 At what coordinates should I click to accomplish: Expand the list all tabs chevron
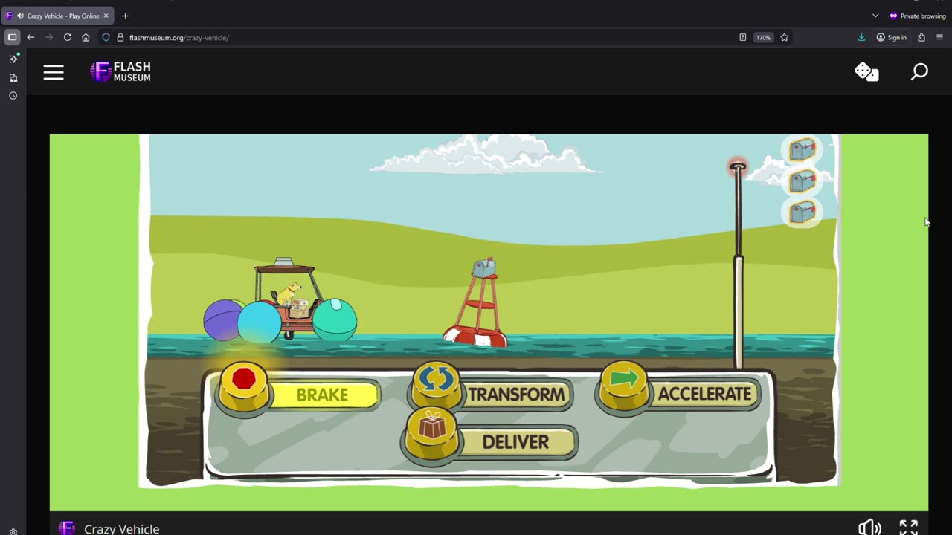pyautogui.click(x=875, y=16)
